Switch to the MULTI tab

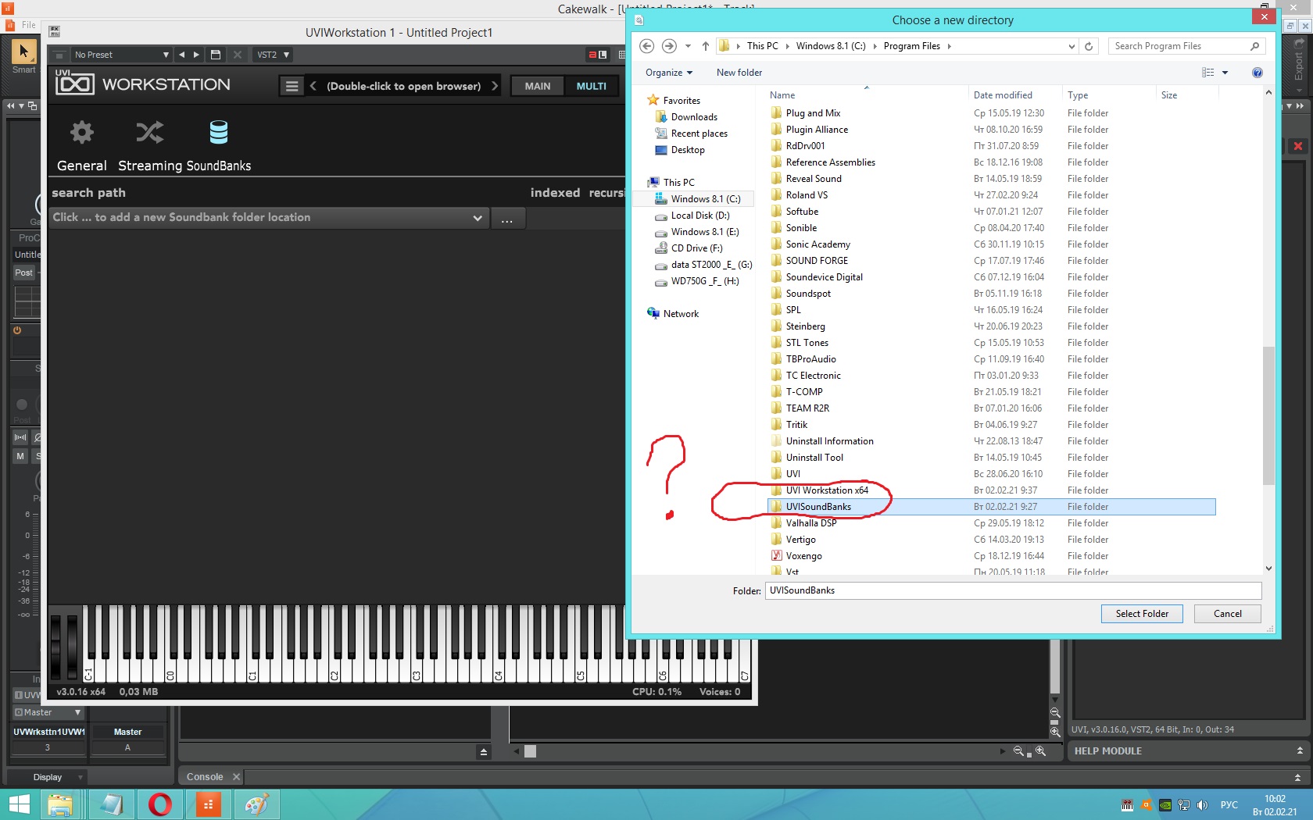pos(591,86)
